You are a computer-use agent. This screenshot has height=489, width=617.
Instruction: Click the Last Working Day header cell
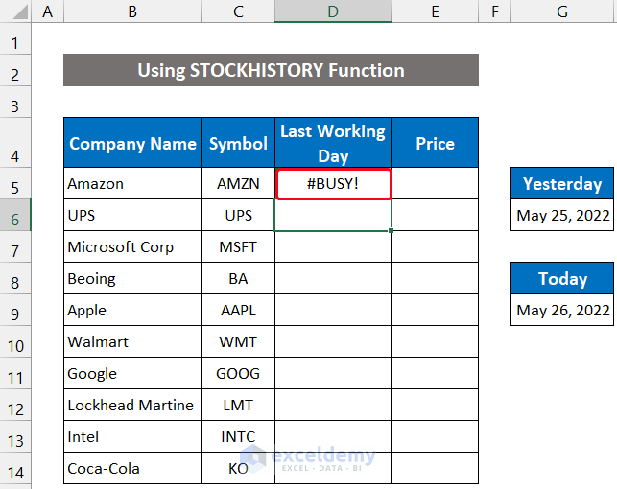[x=333, y=144]
